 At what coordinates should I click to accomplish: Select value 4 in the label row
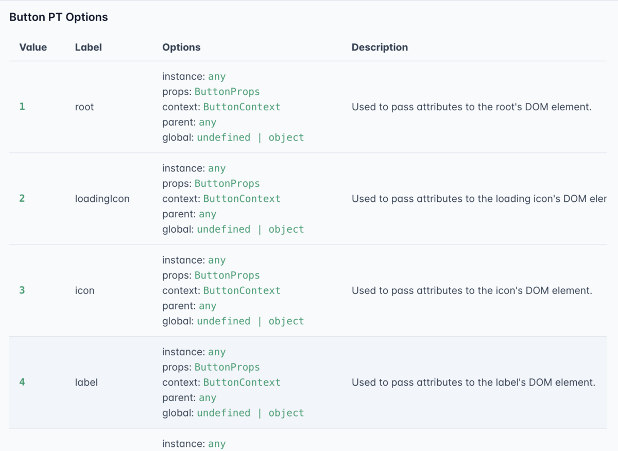click(x=22, y=382)
